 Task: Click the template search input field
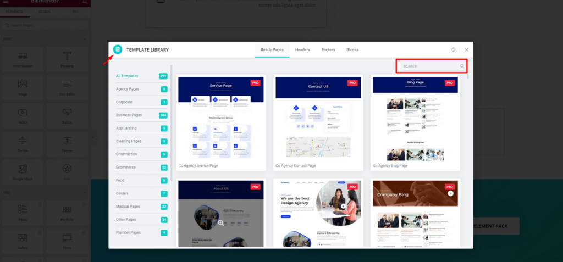(x=432, y=66)
